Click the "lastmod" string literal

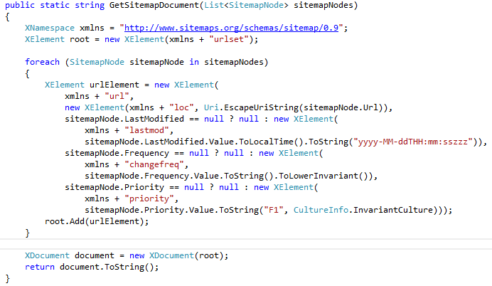point(147,130)
